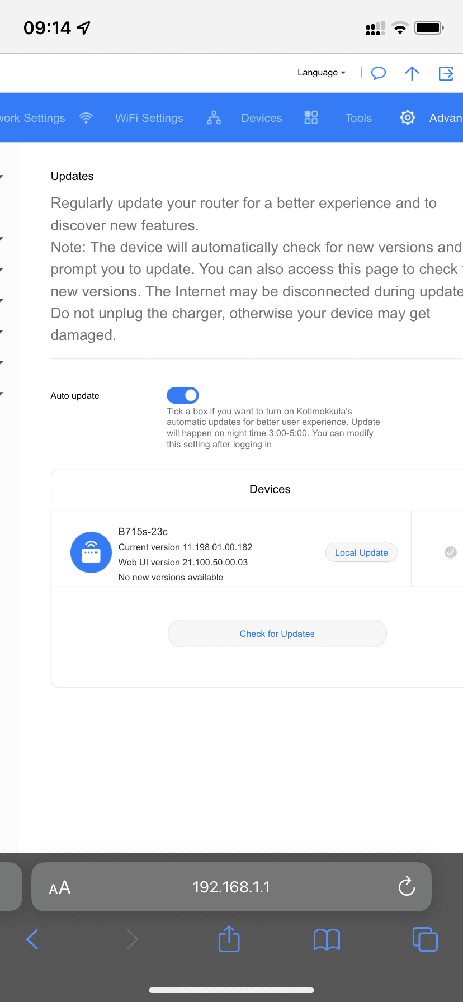
Task: Tap the 192.168.1.1 address field
Action: click(x=231, y=887)
